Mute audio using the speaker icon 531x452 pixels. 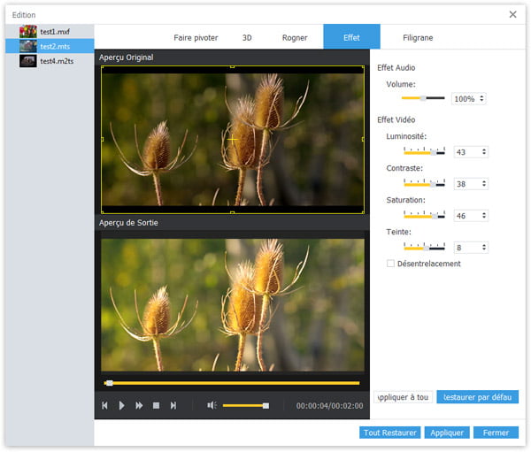pos(212,405)
